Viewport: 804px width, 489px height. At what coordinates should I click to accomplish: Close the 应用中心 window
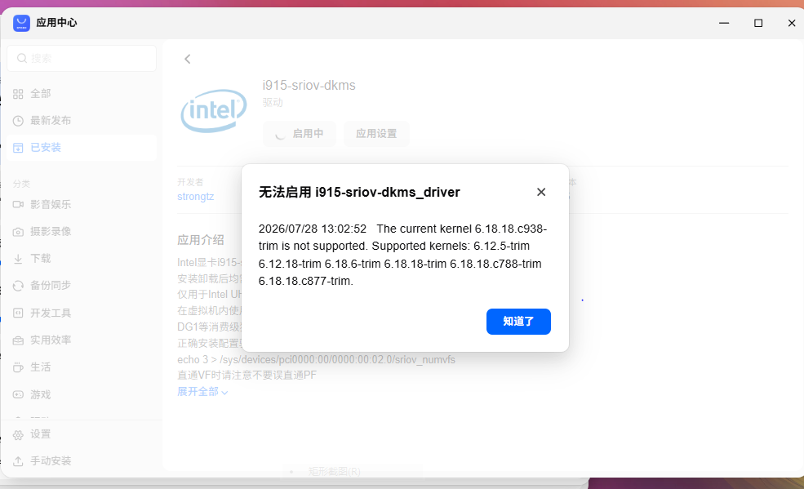coord(792,23)
